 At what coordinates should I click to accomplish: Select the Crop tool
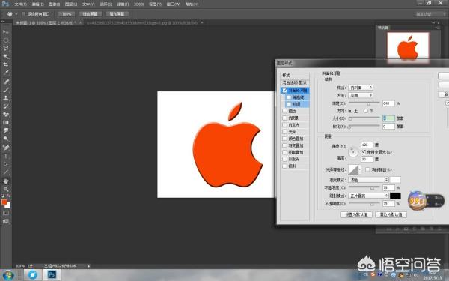[6, 64]
